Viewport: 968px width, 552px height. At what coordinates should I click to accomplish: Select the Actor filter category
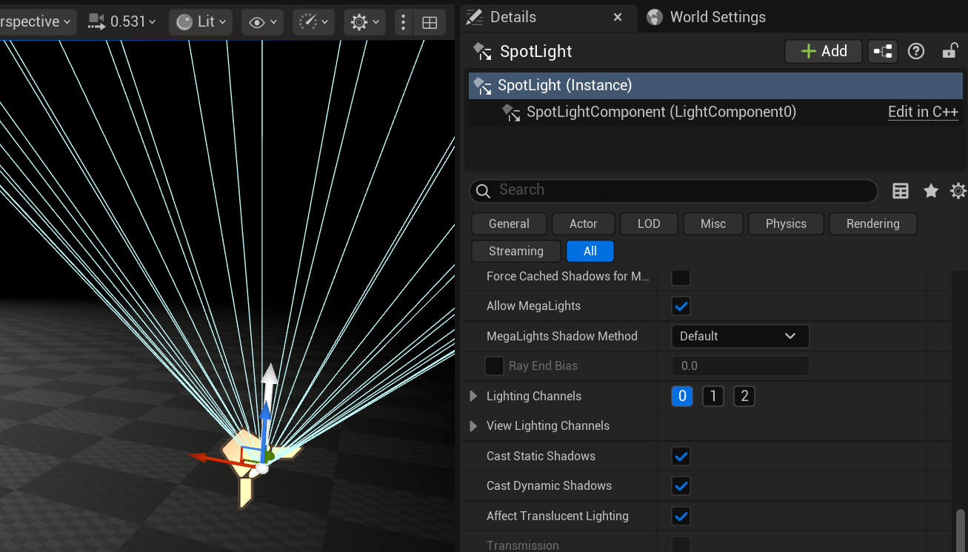[584, 223]
